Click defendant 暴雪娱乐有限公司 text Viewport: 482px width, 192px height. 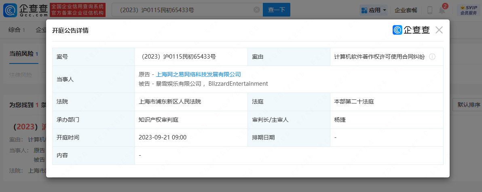[x=179, y=84]
